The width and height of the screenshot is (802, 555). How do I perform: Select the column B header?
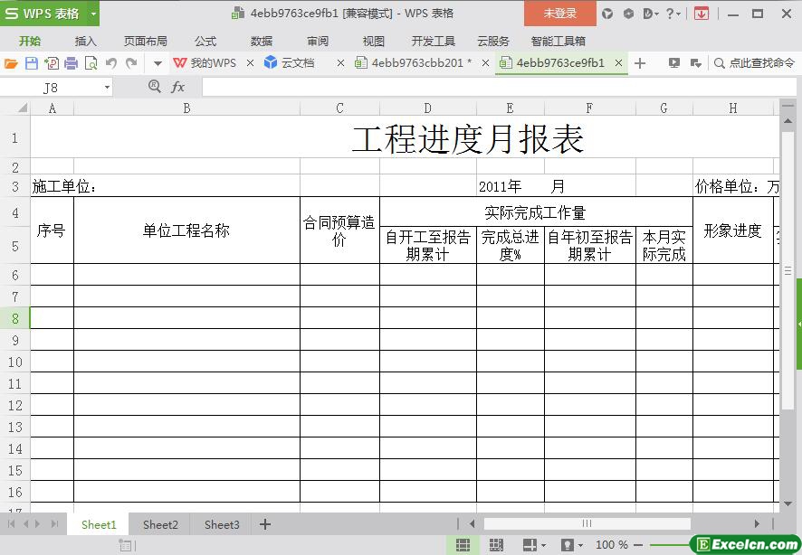[186, 108]
